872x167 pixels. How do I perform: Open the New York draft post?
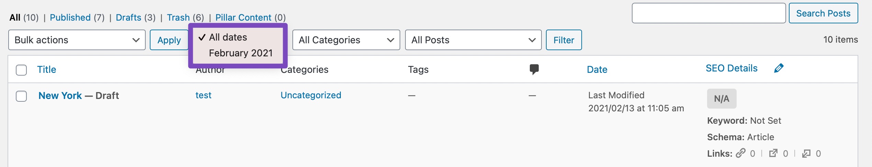(x=60, y=96)
